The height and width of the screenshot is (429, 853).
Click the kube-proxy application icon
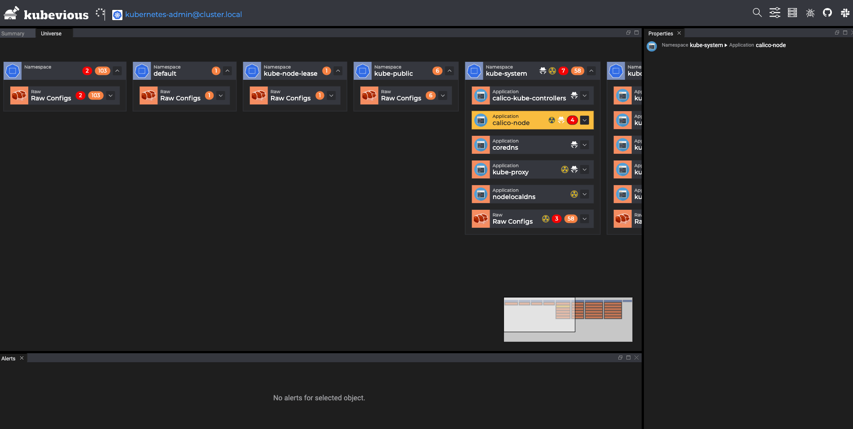[481, 169]
